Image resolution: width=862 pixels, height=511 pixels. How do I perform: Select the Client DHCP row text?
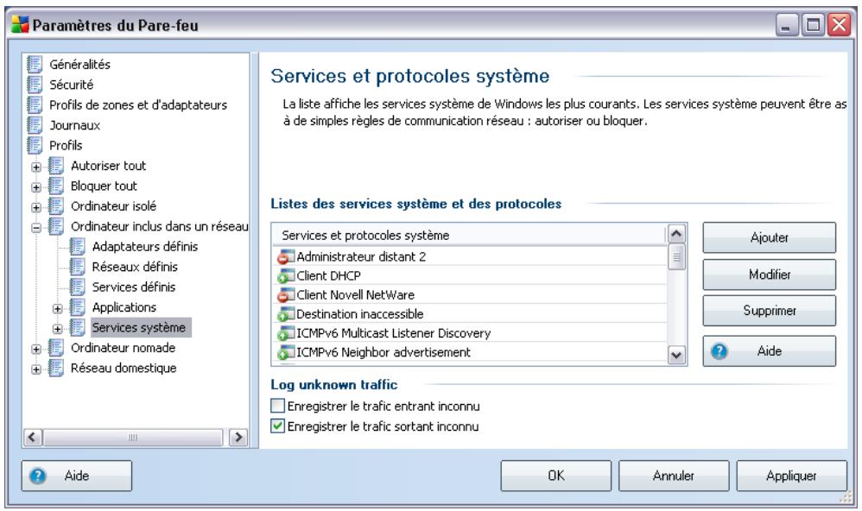pyautogui.click(x=329, y=276)
